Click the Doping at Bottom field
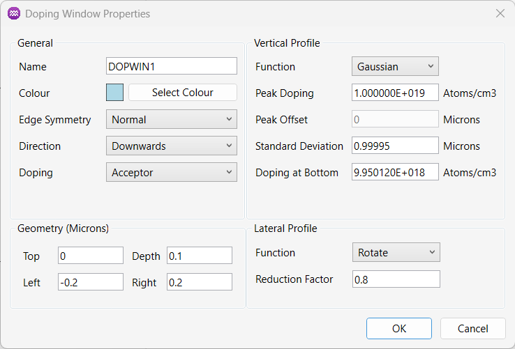This screenshot has width=515, height=349. click(395, 172)
